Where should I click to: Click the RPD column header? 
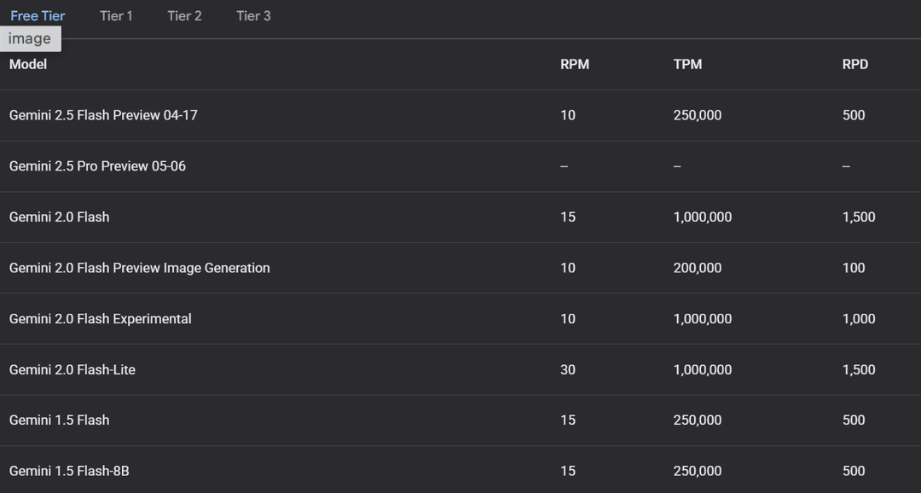[x=855, y=64]
